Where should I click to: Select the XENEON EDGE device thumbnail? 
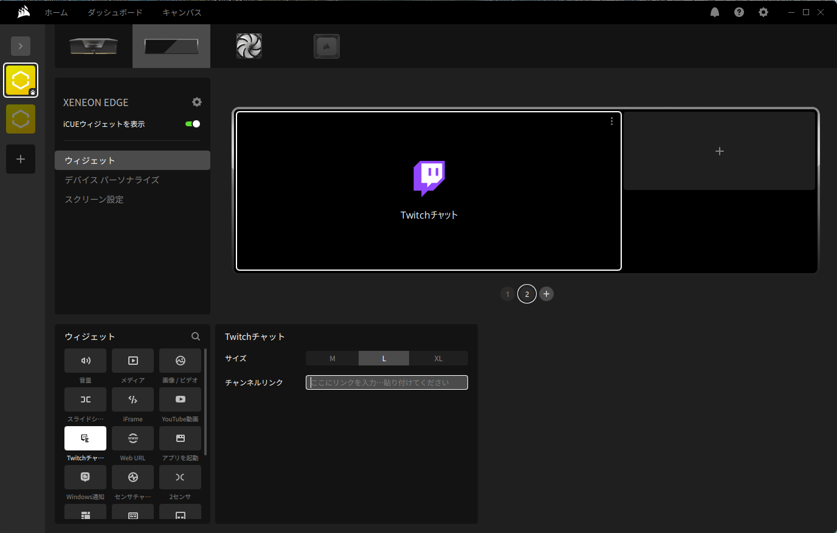click(x=171, y=46)
